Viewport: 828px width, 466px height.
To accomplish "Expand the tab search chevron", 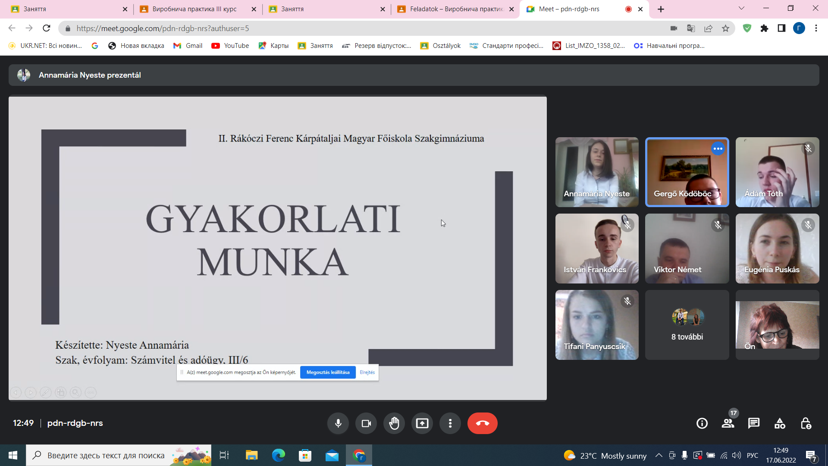I will pos(741,8).
